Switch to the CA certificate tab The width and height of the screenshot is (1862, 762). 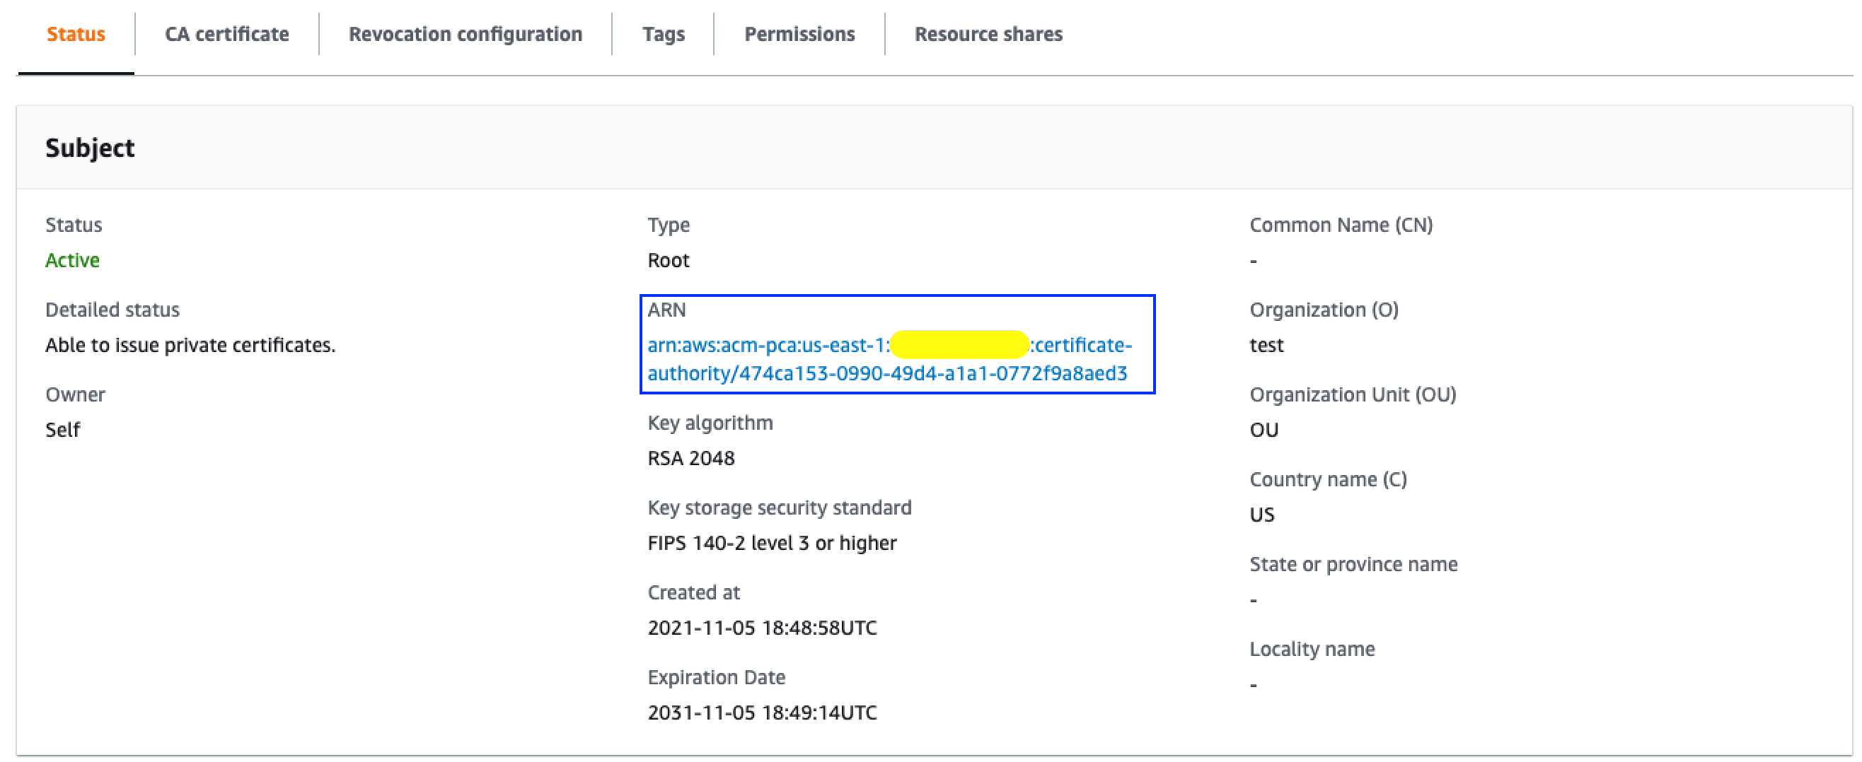(x=226, y=34)
